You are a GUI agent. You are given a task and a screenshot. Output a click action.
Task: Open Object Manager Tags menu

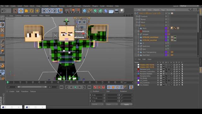(x=163, y=10)
